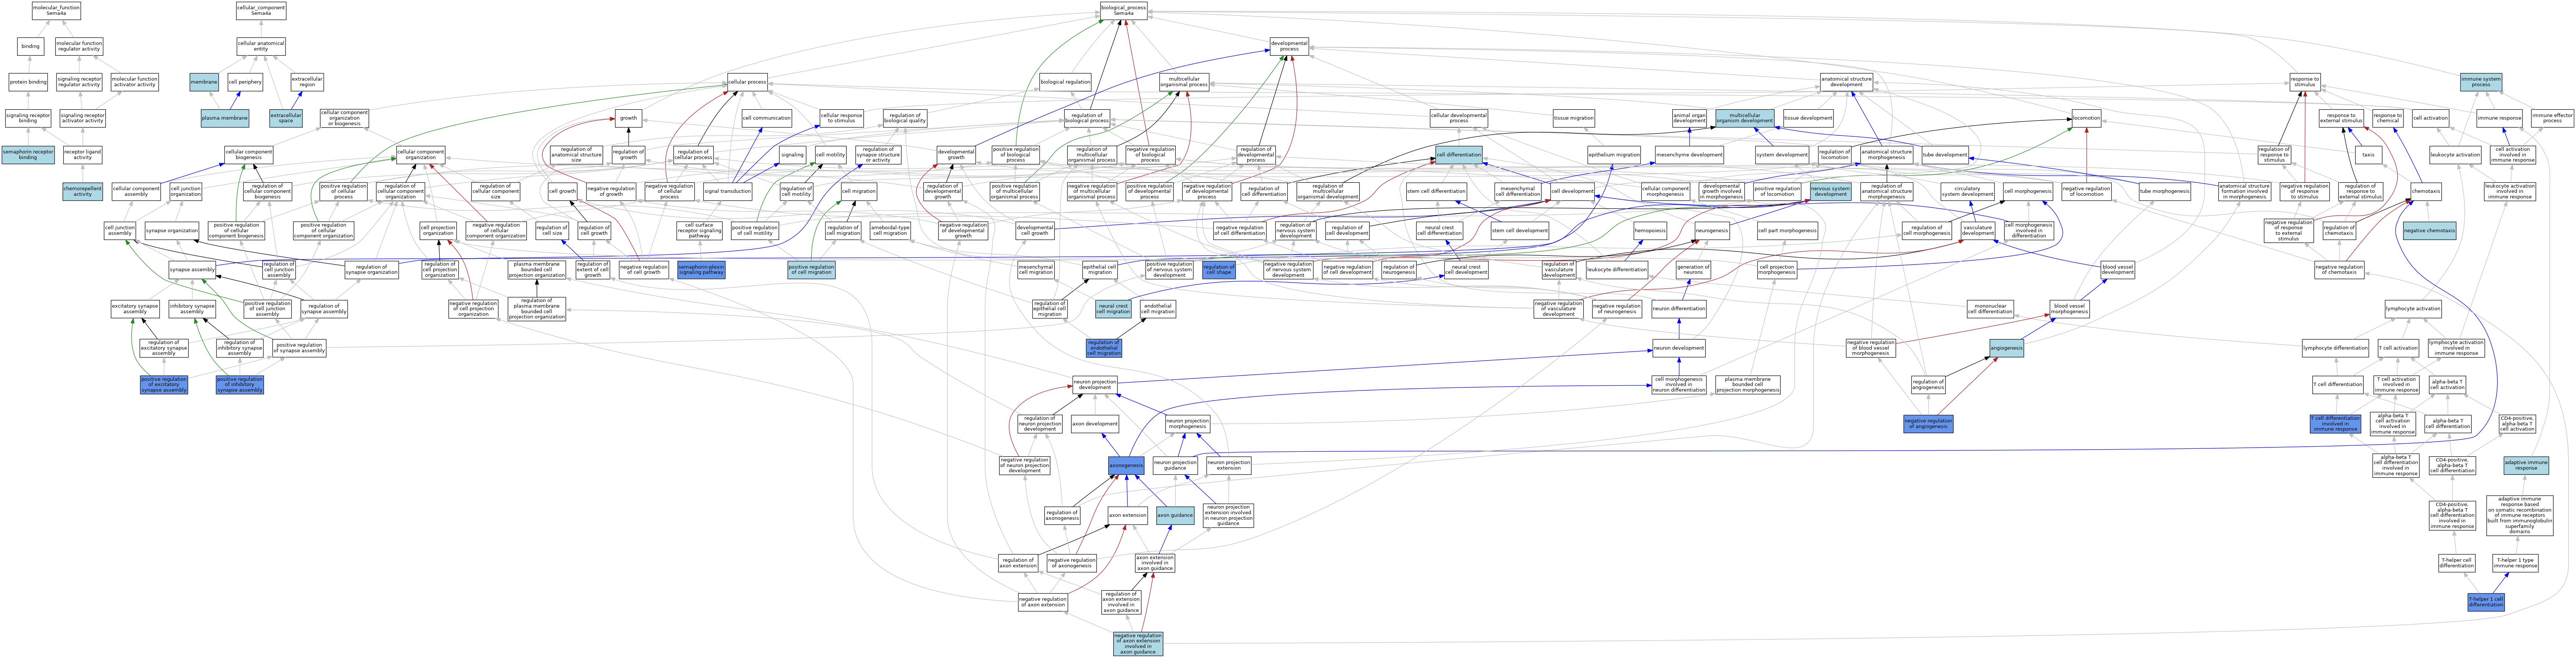Select the 'leukocyte differentiation' node

point(1617,270)
